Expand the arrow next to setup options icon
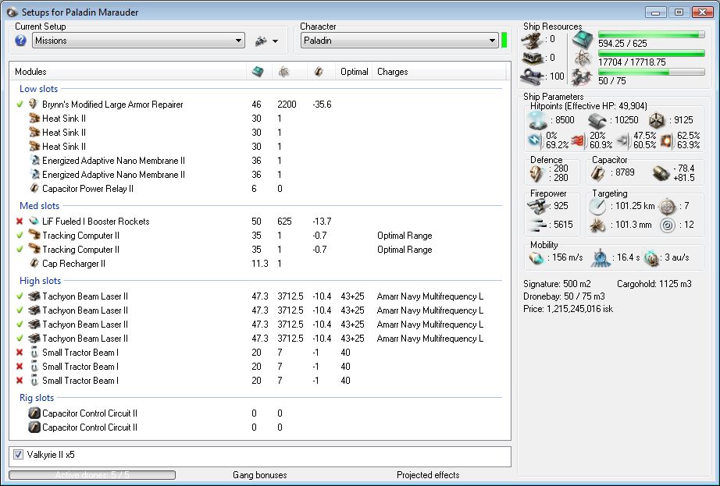The image size is (720, 486). (x=275, y=41)
